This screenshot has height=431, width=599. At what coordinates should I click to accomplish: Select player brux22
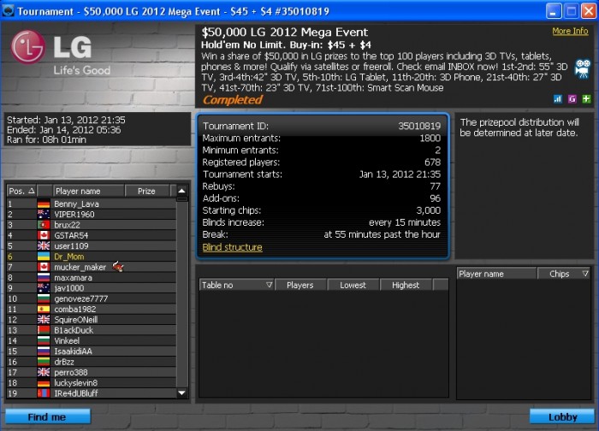pyautogui.click(x=92, y=225)
